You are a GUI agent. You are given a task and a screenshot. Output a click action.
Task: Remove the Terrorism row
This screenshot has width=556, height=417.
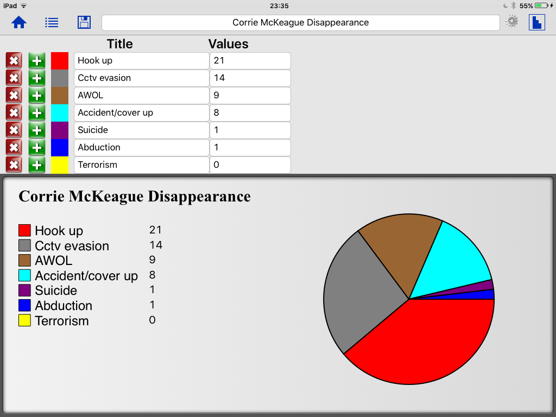pos(14,165)
